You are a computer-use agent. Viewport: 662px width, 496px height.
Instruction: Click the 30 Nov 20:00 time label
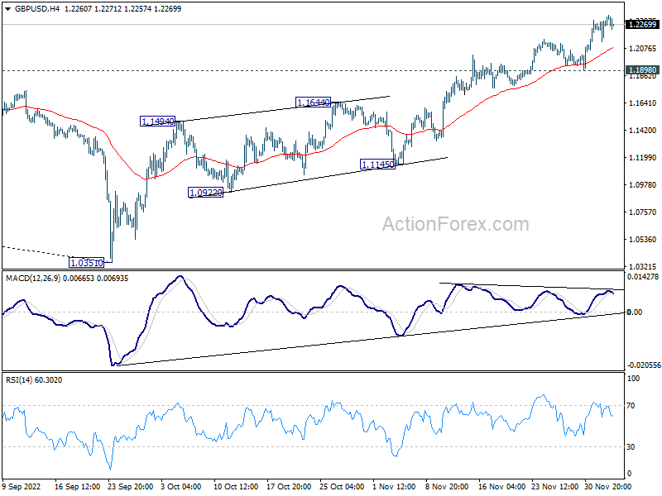click(607, 487)
